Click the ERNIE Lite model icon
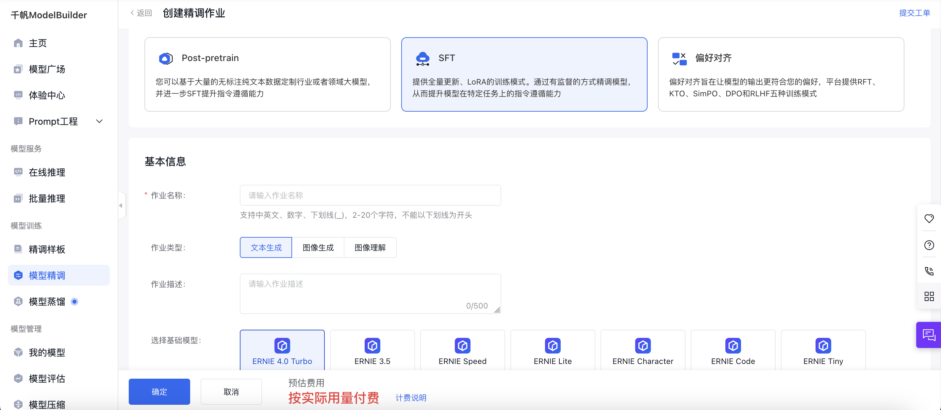Image resolution: width=941 pixels, height=410 pixels. pos(553,345)
